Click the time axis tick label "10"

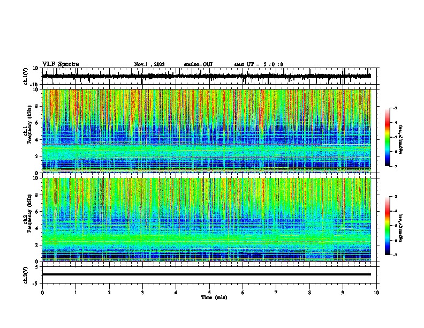pyautogui.click(x=376, y=293)
